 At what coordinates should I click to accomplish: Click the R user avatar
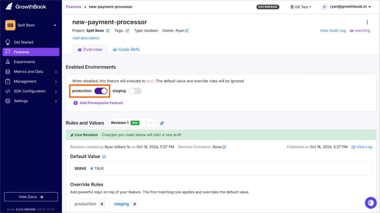[324, 7]
